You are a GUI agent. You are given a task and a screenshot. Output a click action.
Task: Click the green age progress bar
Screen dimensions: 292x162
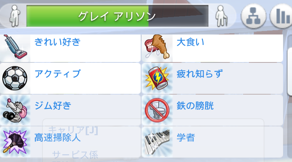pyautogui.click(x=117, y=16)
